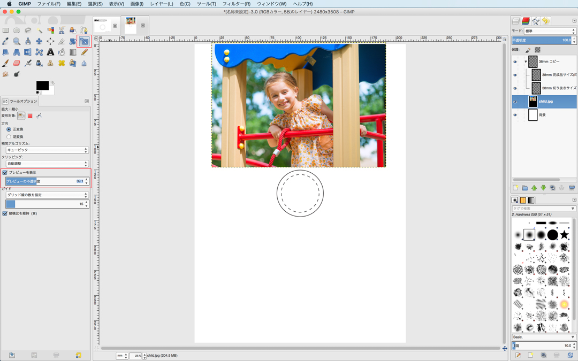Select the Paintbrush tool
The image size is (578, 361).
(x=5, y=64)
